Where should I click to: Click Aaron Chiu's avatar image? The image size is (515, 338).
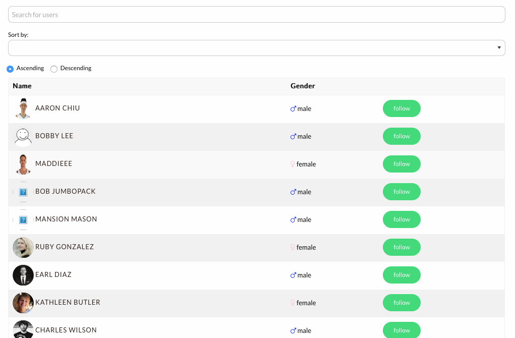point(23,108)
